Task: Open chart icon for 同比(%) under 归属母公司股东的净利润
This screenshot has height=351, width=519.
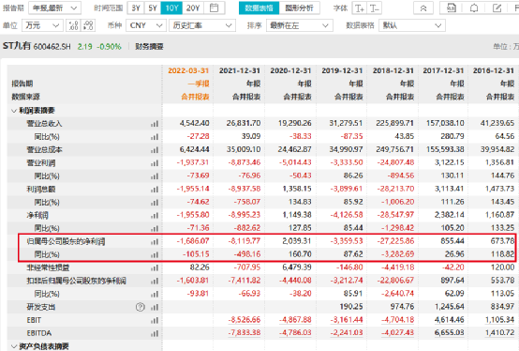Action: point(155,255)
